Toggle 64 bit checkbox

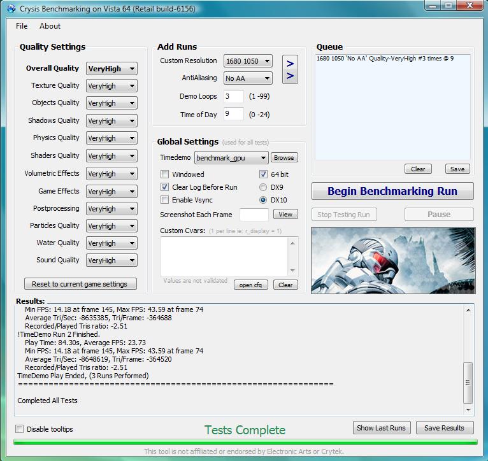263,174
